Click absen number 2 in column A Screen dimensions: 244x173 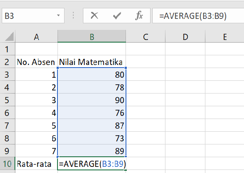tap(36, 87)
